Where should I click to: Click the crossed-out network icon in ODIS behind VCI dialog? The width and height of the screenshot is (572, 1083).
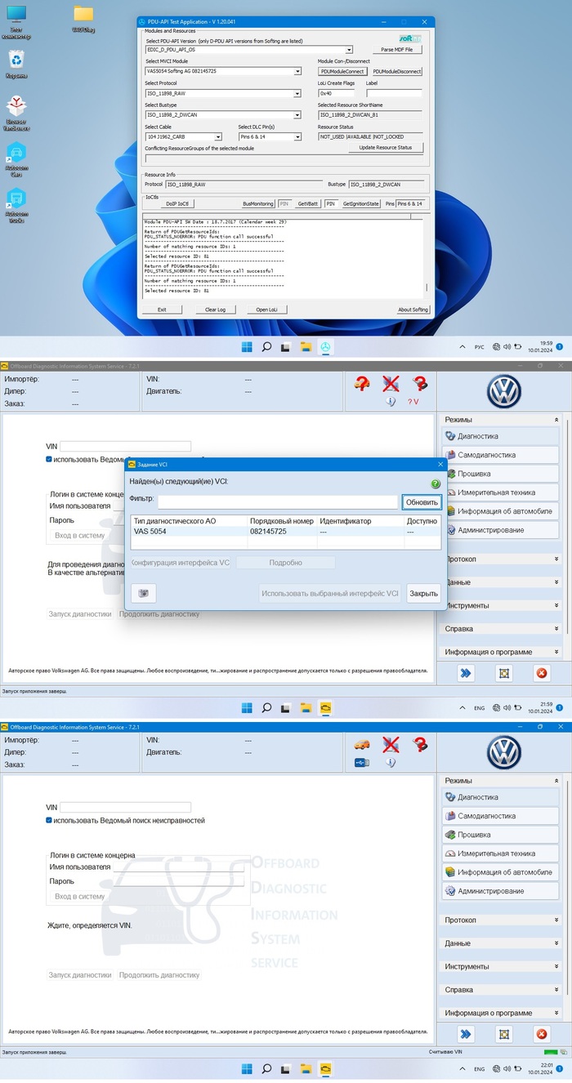point(391,383)
